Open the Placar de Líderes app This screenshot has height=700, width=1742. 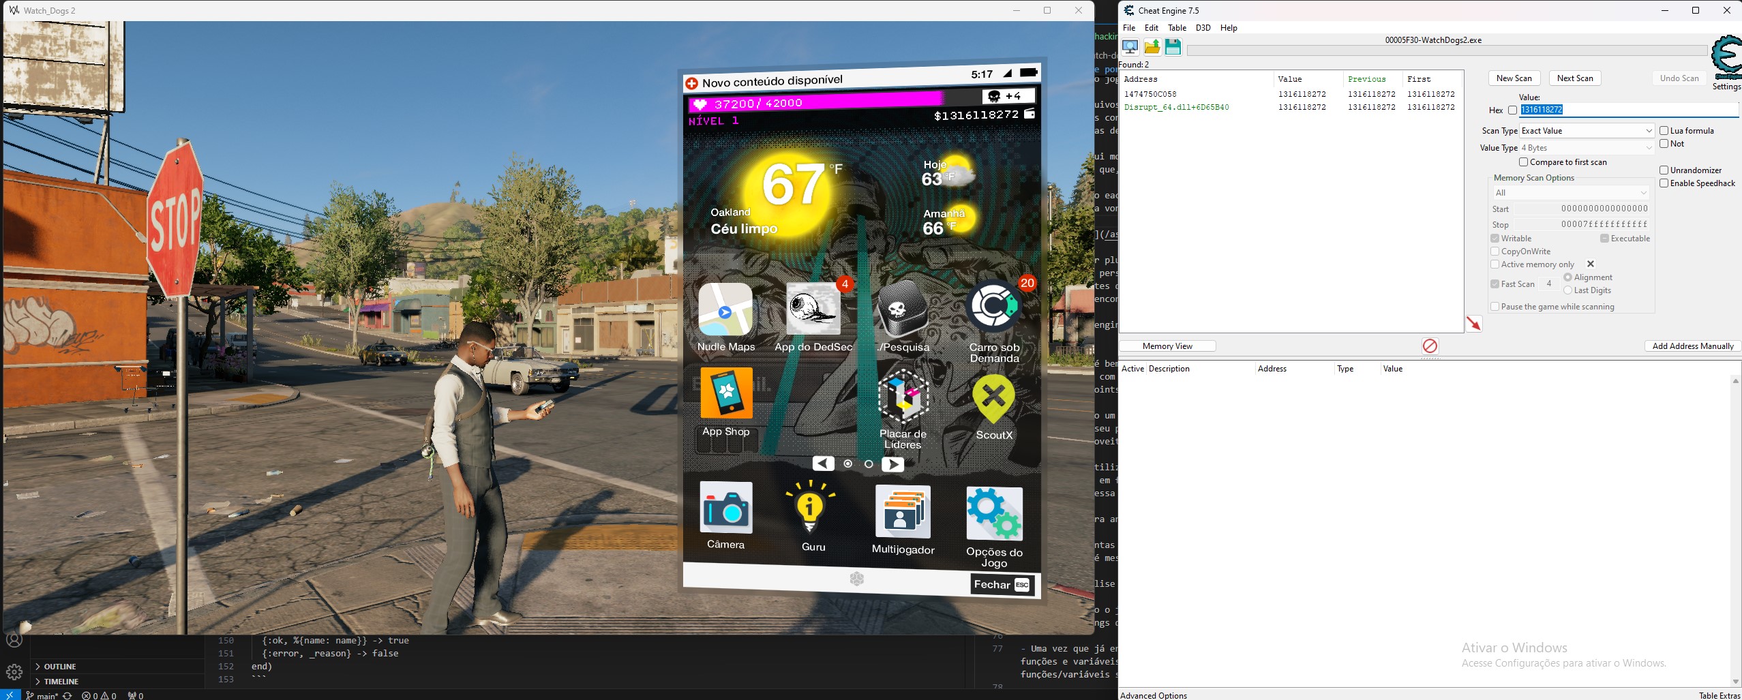click(903, 397)
